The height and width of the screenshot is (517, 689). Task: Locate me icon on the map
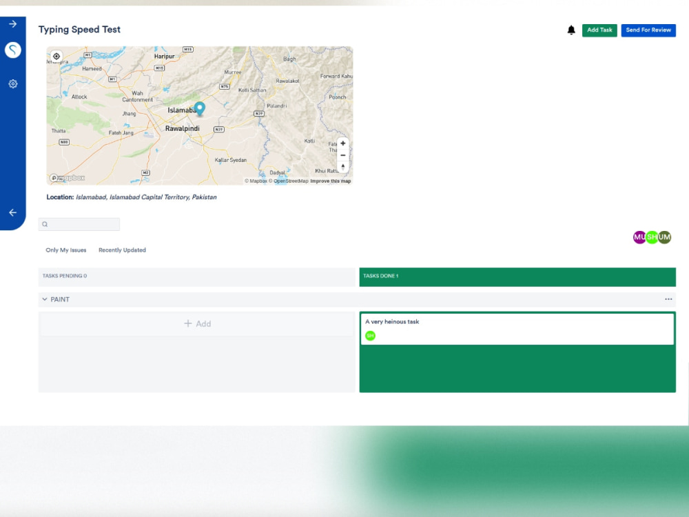click(56, 57)
